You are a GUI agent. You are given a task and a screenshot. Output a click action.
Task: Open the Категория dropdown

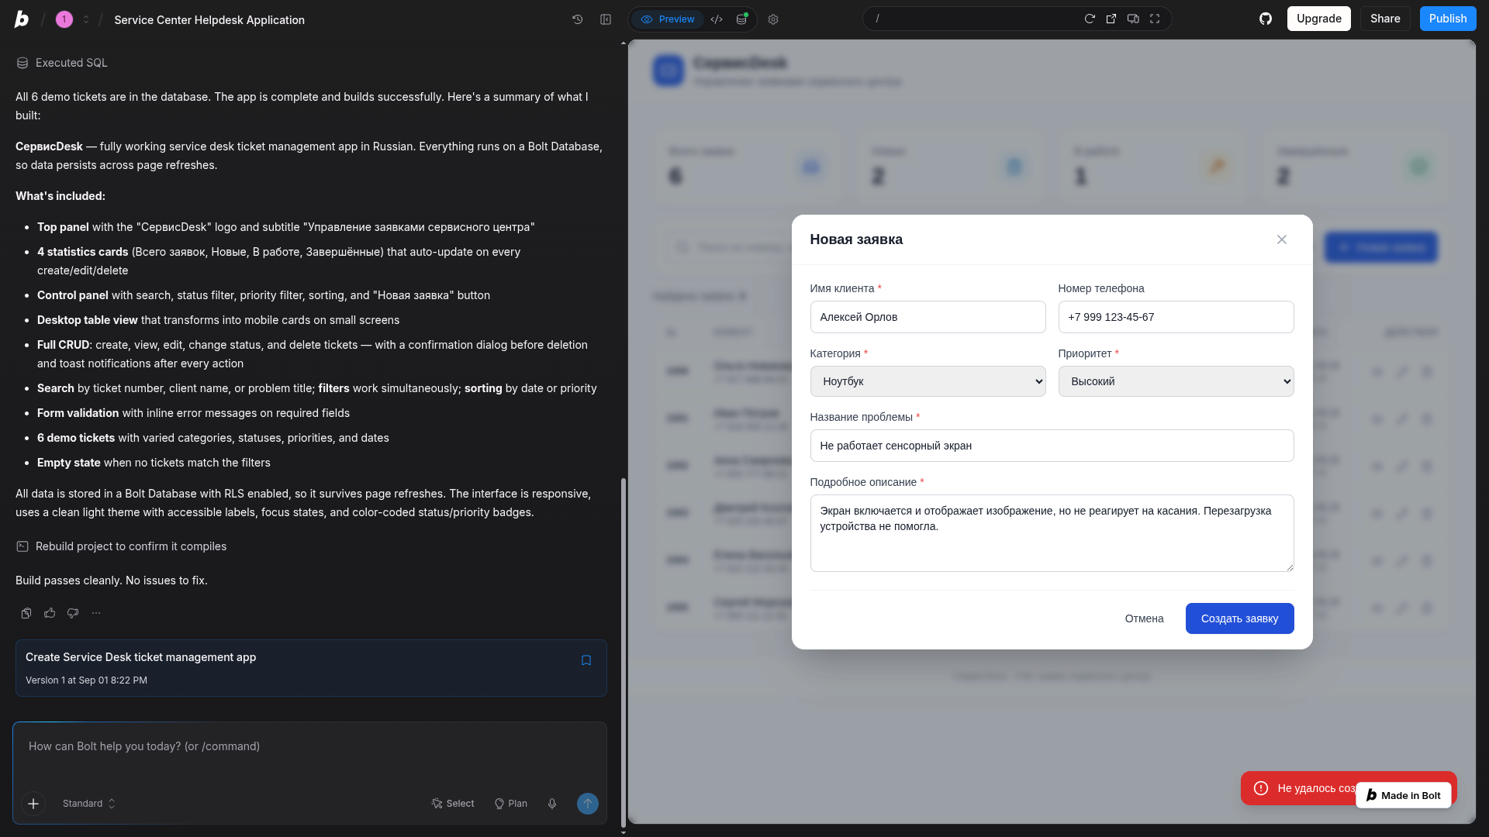click(x=928, y=381)
